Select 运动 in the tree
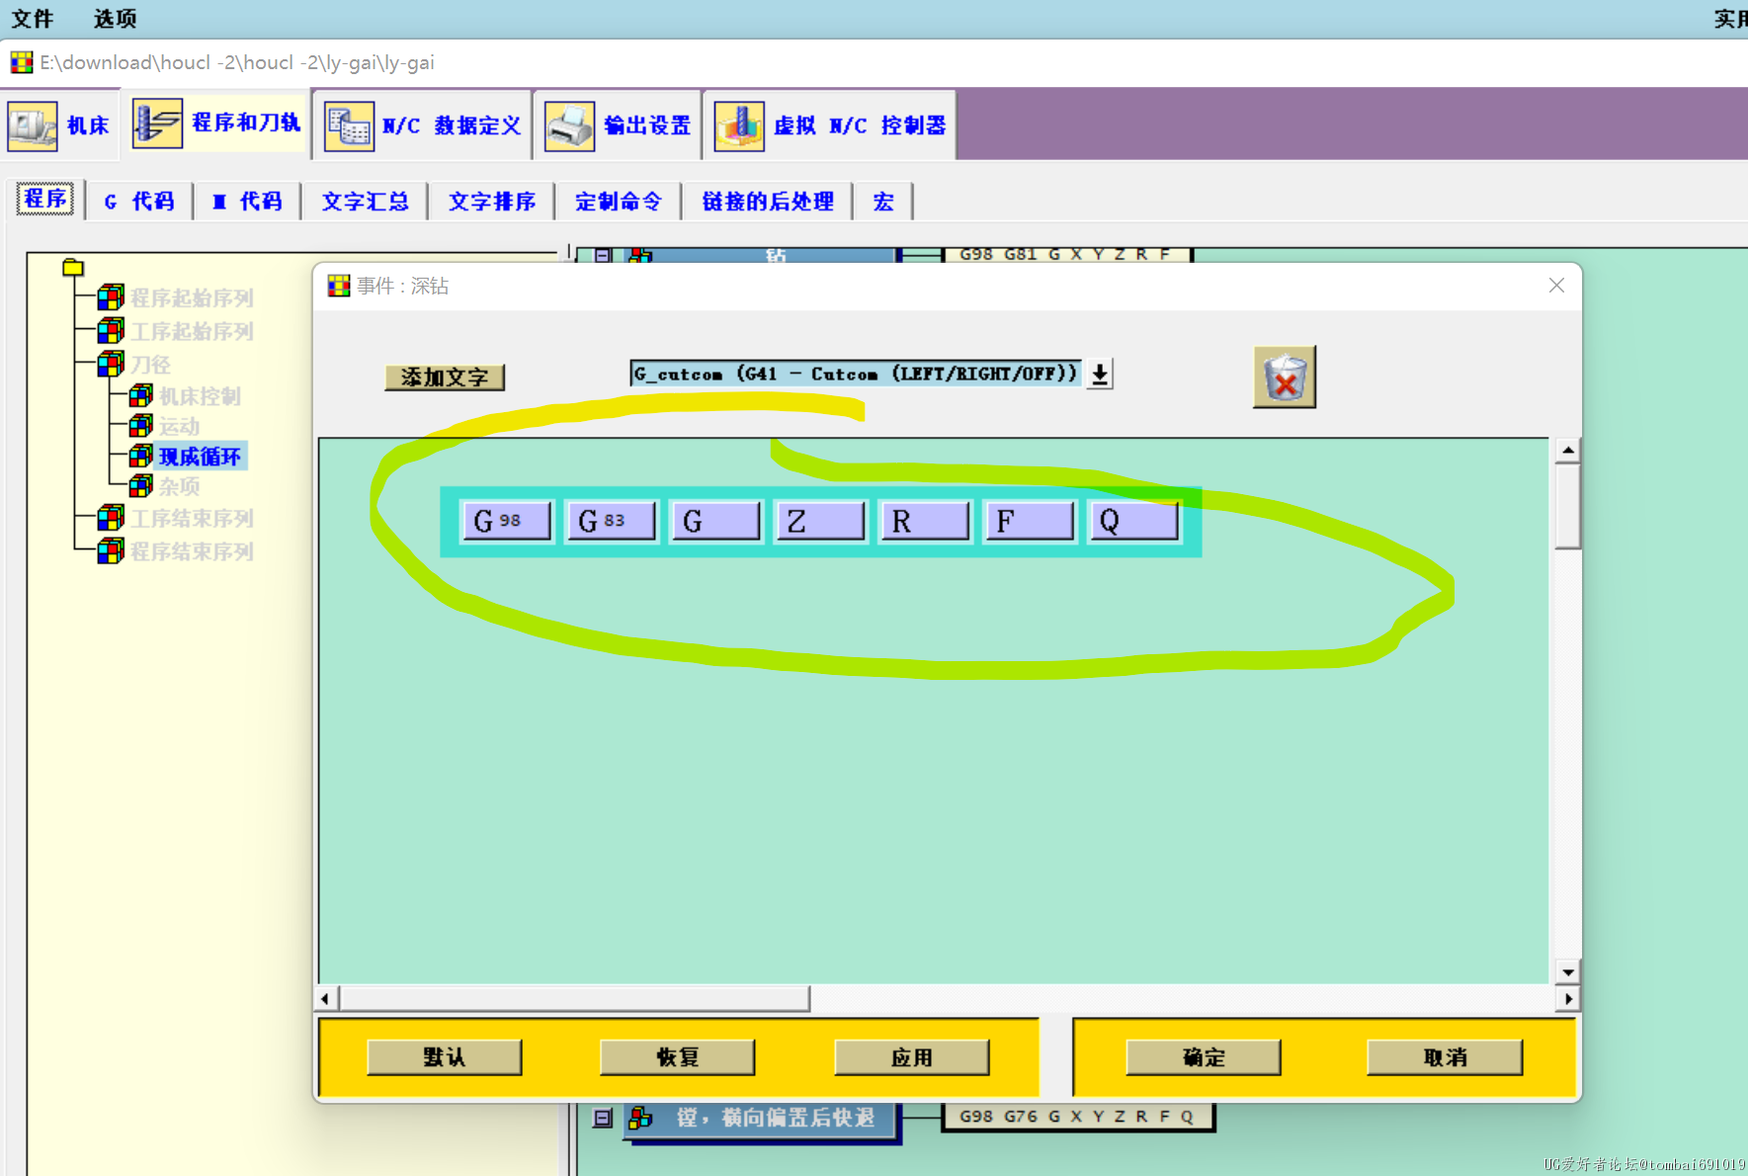The width and height of the screenshot is (1748, 1176). coord(179,426)
